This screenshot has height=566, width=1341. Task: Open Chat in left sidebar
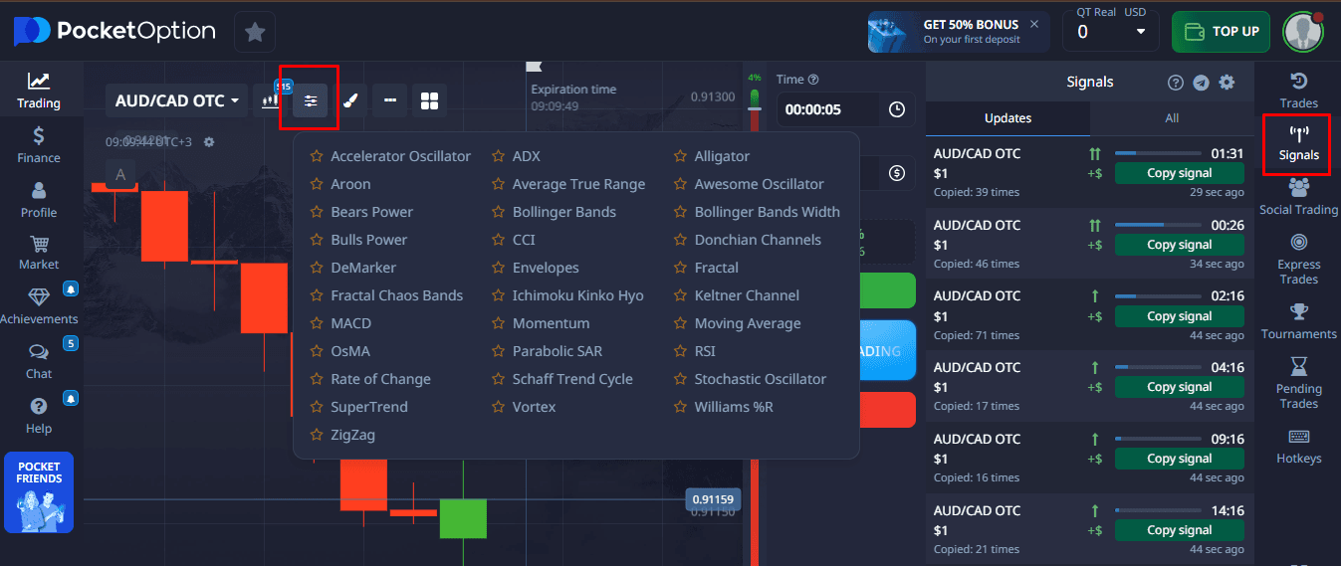pyautogui.click(x=39, y=361)
